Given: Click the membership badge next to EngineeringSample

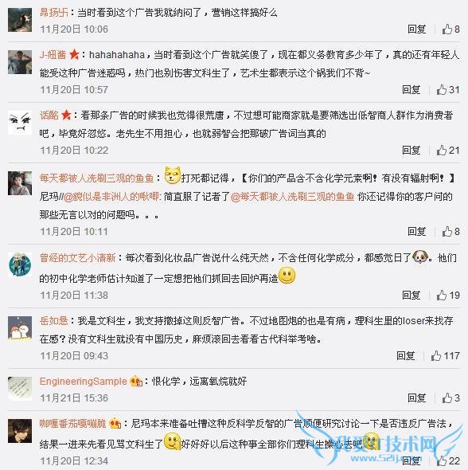Looking at the screenshot, I should coord(136,382).
